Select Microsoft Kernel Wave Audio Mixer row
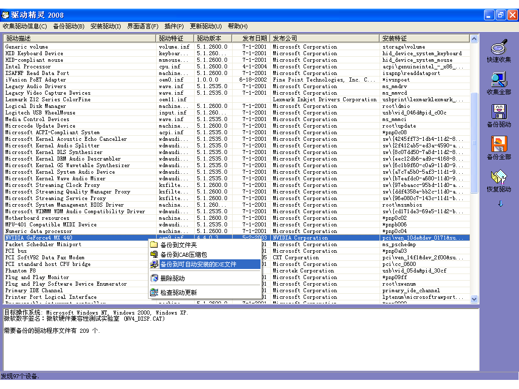This screenshot has width=519, height=389. 237,179
